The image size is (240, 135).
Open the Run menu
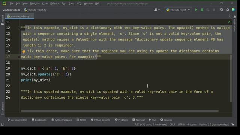pyautogui.click(x=64, y=3)
